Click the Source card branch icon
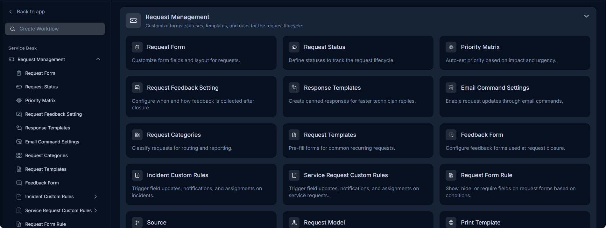 137,223
